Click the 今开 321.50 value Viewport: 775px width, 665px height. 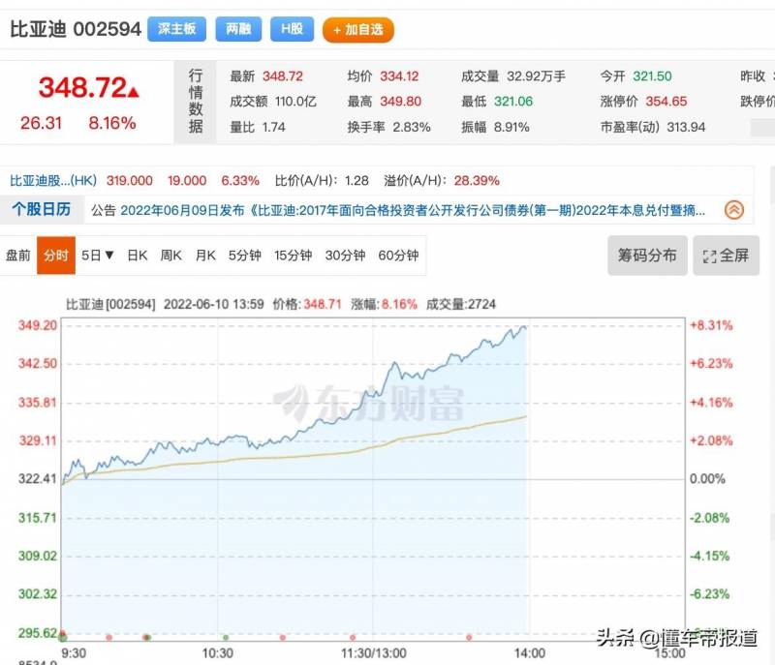[x=652, y=76]
